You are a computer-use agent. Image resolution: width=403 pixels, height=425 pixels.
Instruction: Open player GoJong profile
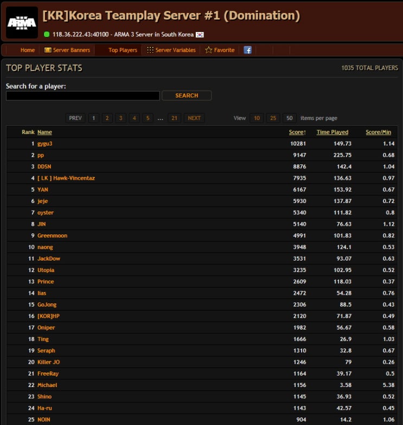point(47,305)
